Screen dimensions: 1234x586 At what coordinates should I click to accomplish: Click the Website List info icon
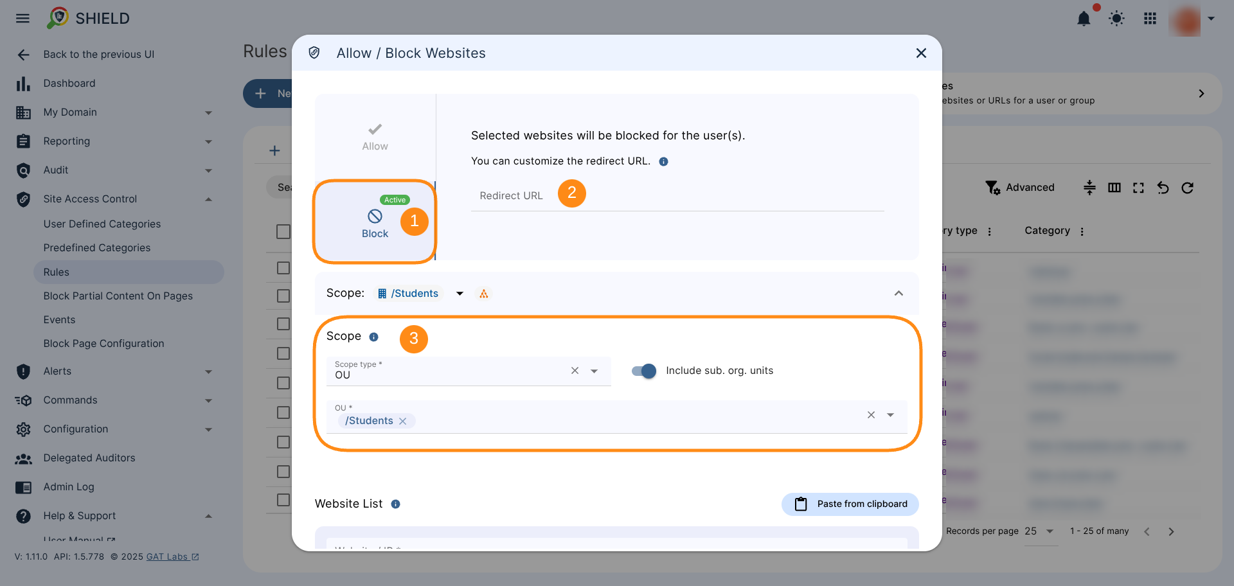click(396, 504)
